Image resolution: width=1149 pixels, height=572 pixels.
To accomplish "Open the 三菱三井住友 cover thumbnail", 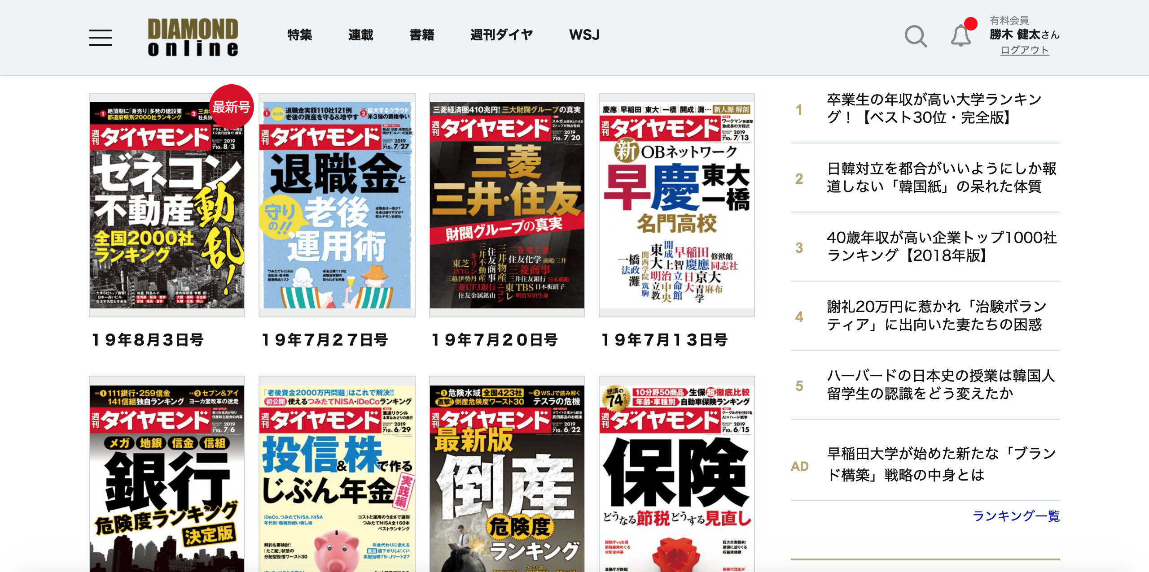I will 507,205.
